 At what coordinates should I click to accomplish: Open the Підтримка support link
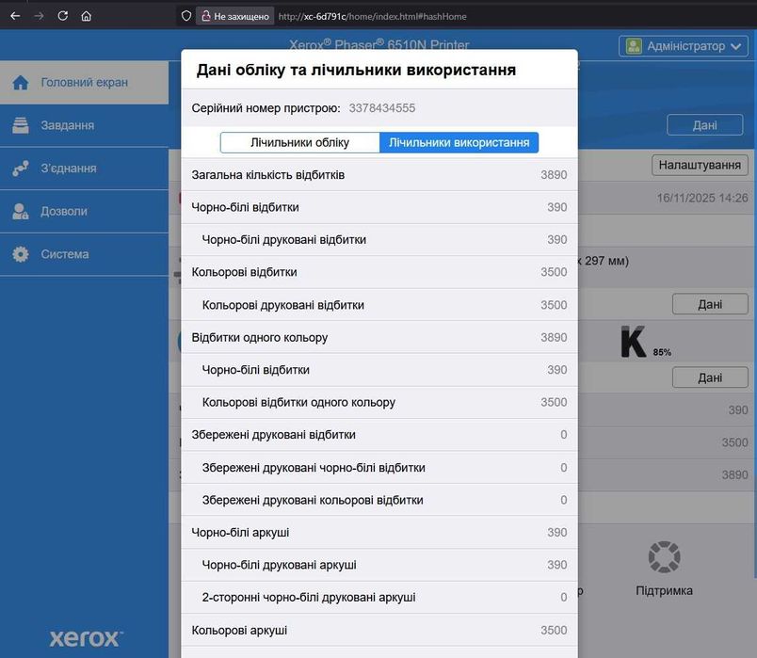click(x=664, y=590)
